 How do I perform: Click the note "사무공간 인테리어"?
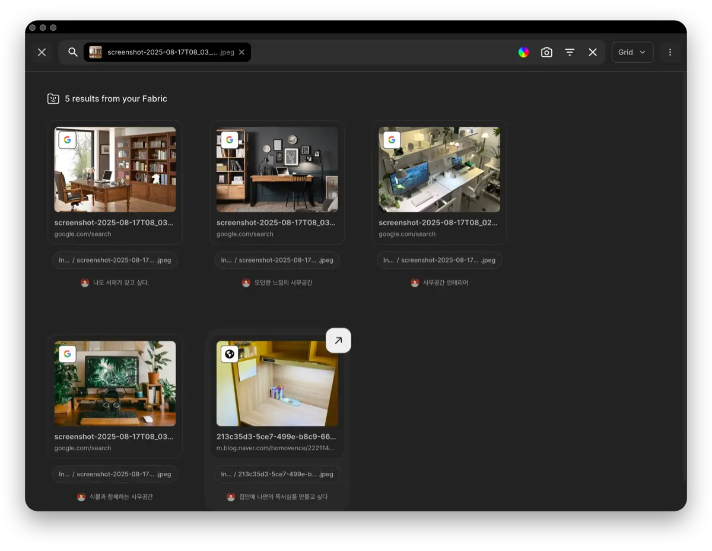445,283
